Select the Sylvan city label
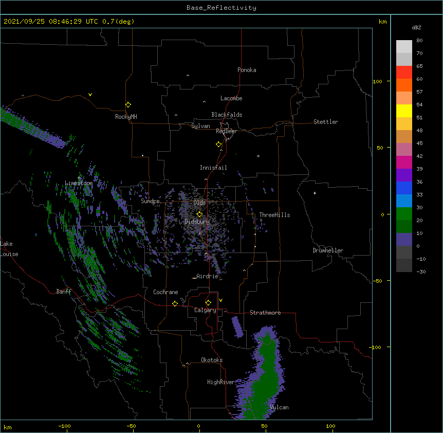The width and height of the screenshot is (443, 433). (x=200, y=126)
